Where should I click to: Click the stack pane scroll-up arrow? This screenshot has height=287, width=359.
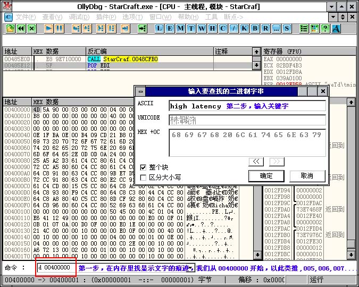tap(351, 102)
